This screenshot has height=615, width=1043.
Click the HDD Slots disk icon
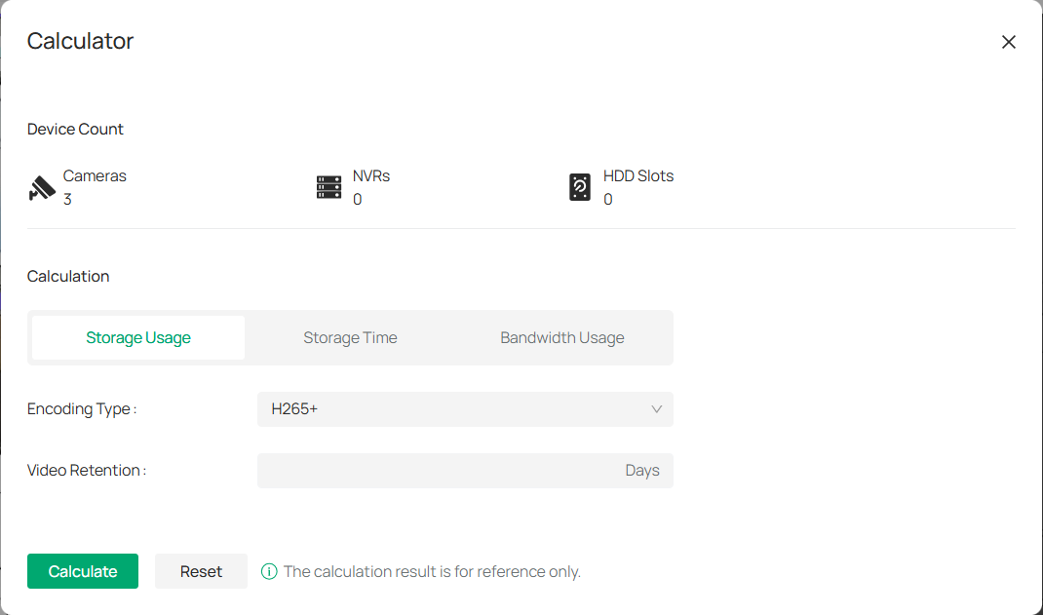580,187
